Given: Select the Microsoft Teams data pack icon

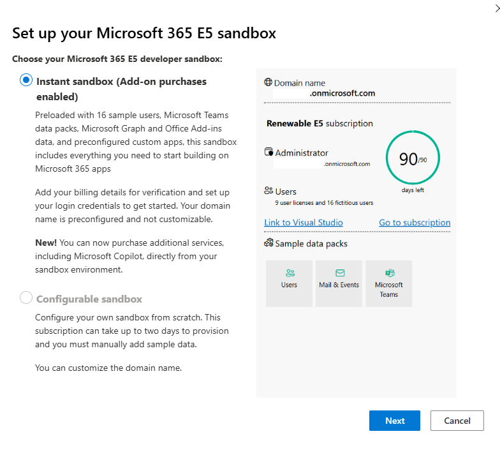Looking at the screenshot, I should tap(390, 273).
